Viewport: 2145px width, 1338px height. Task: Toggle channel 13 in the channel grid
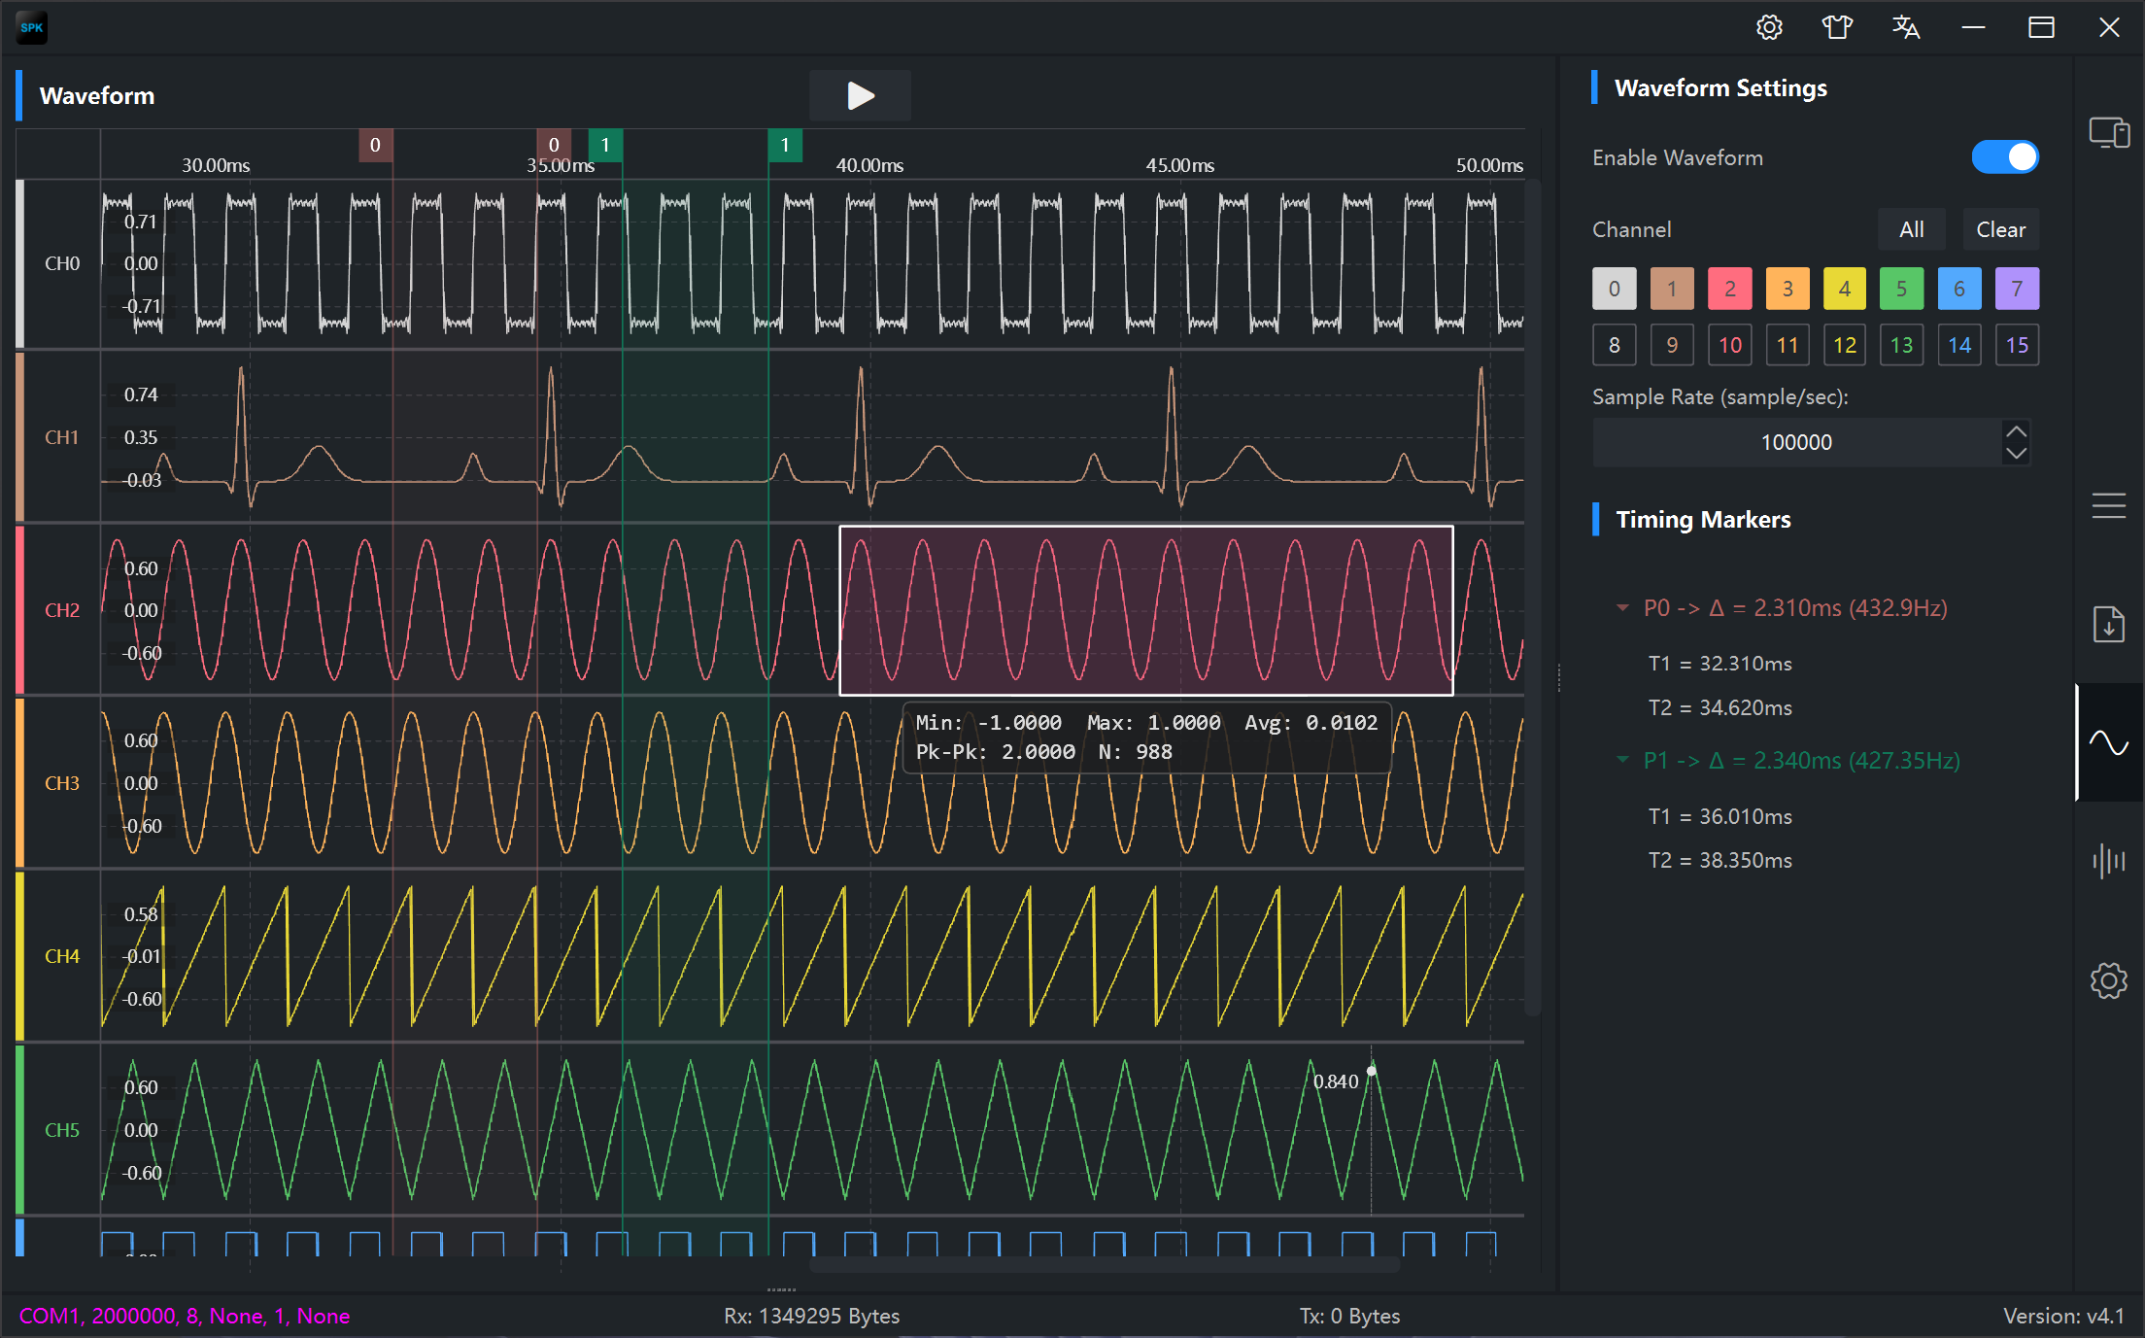(x=1901, y=345)
